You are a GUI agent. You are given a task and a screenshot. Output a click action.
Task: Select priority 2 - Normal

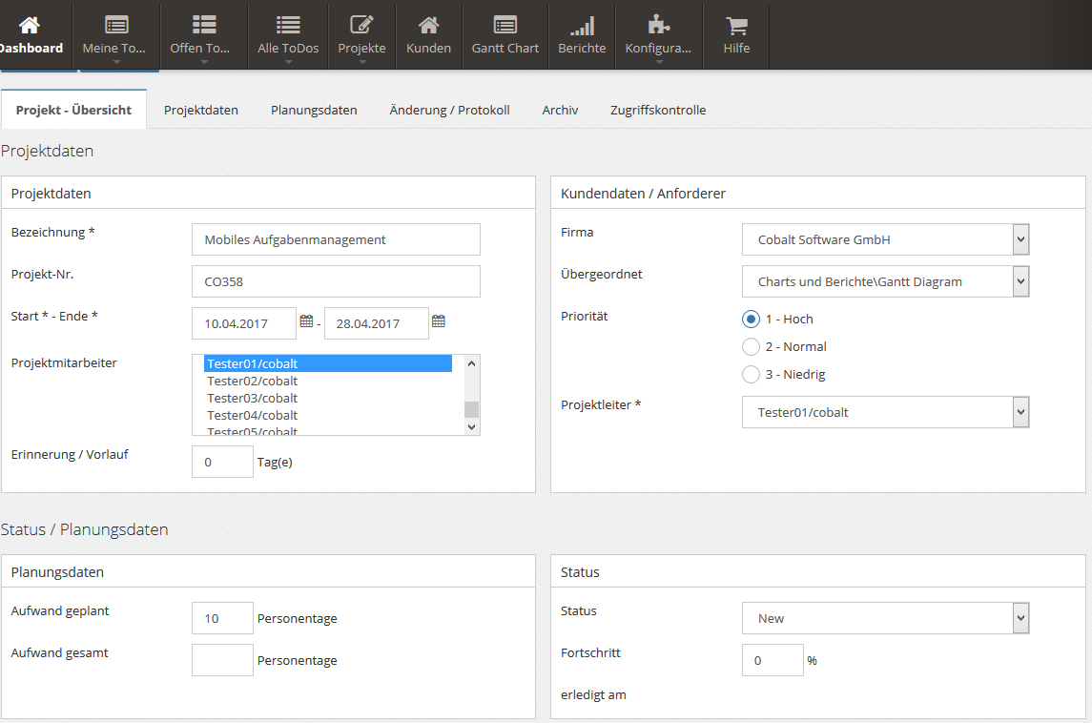(x=751, y=347)
